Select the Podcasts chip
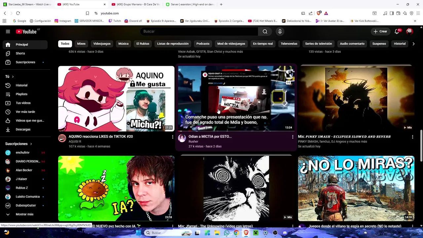 point(203,44)
